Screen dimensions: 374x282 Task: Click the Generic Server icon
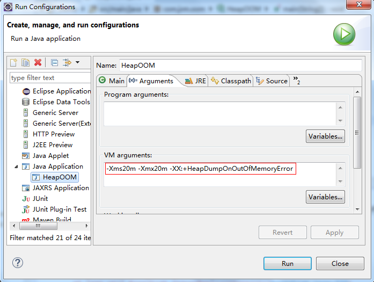coord(26,112)
